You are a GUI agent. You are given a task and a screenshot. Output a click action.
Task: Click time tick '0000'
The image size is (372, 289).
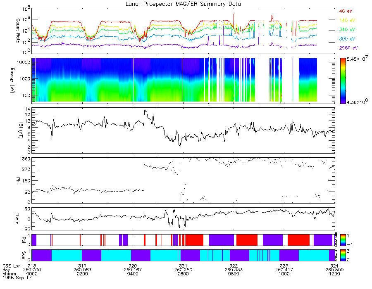32,274
